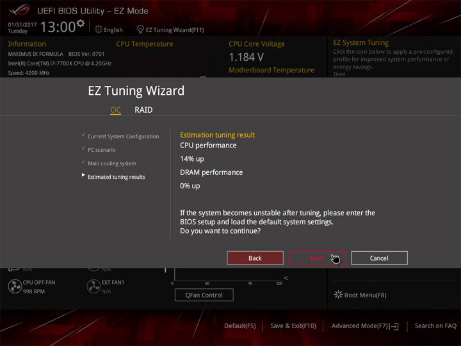Screen dimensions: 461x346
Task: Click Save & Exit(F10)
Action: [x=293, y=326]
